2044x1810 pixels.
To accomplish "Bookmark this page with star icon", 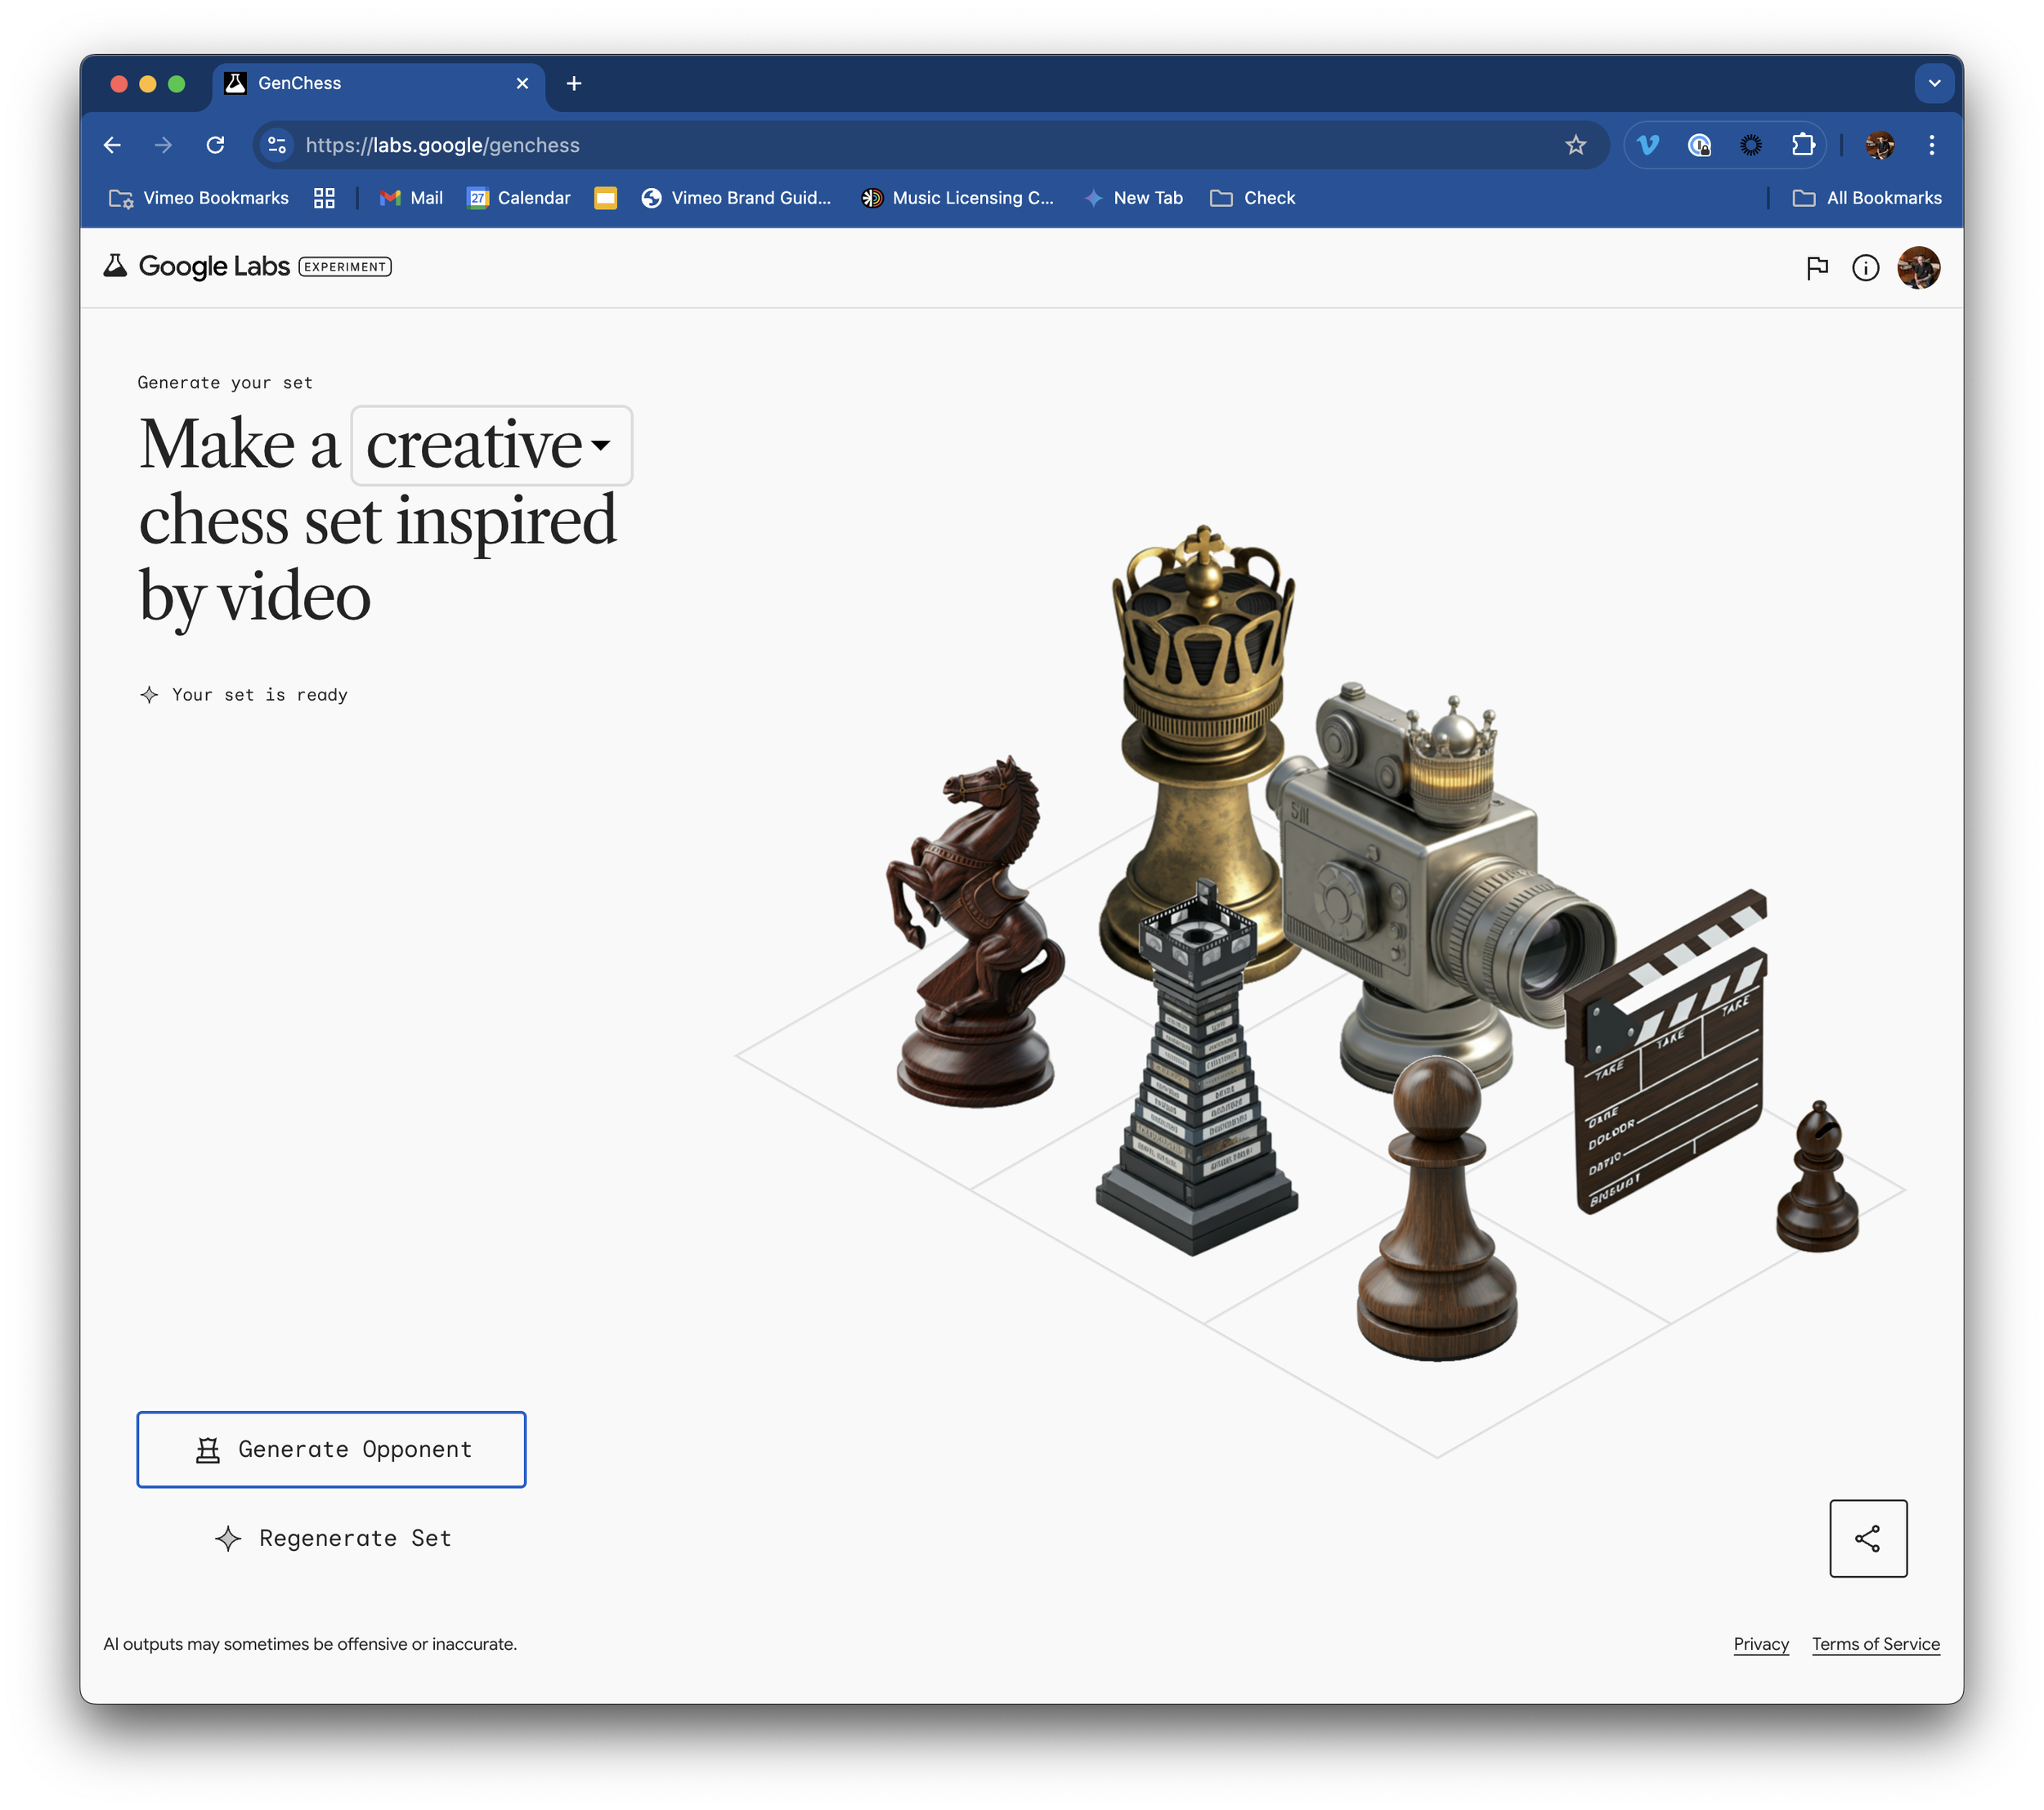I will (x=1576, y=145).
